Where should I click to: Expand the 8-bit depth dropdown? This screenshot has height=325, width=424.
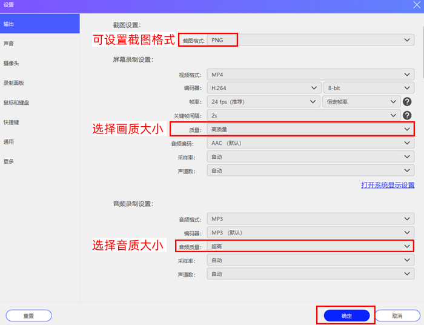click(369, 88)
